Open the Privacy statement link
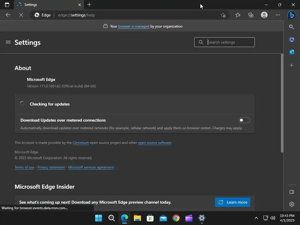 [51, 167]
